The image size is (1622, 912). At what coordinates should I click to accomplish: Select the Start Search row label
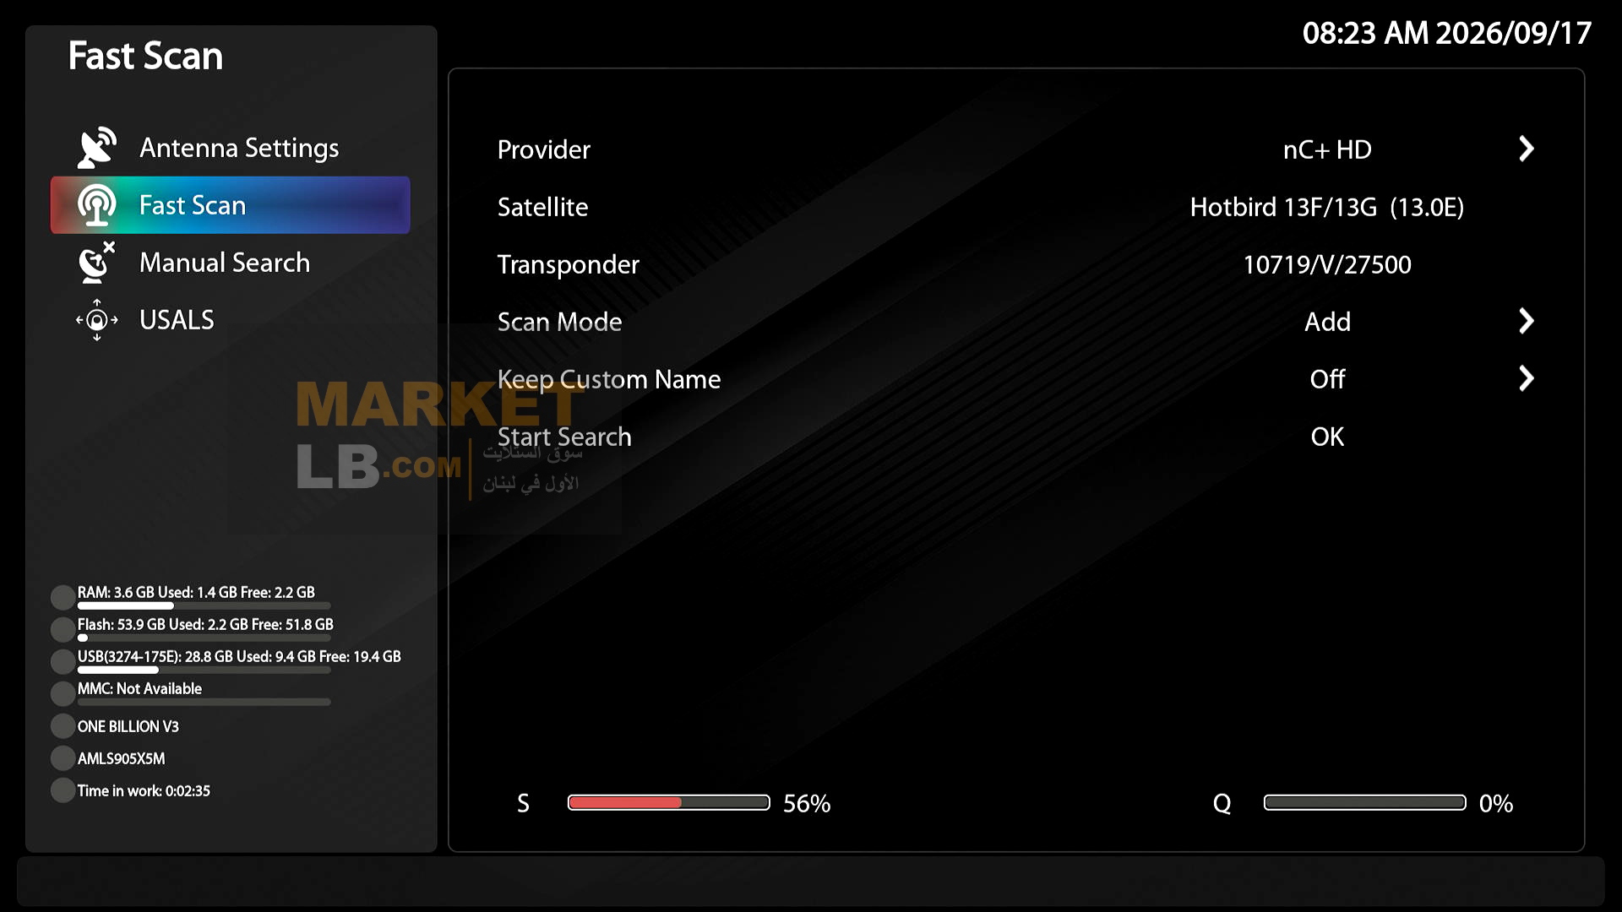[x=564, y=437]
